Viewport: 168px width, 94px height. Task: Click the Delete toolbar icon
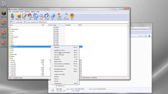(x=36, y=16)
